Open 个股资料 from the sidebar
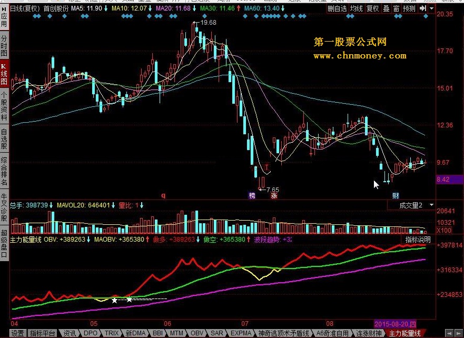The height and width of the screenshot is (338, 464). 4,106
